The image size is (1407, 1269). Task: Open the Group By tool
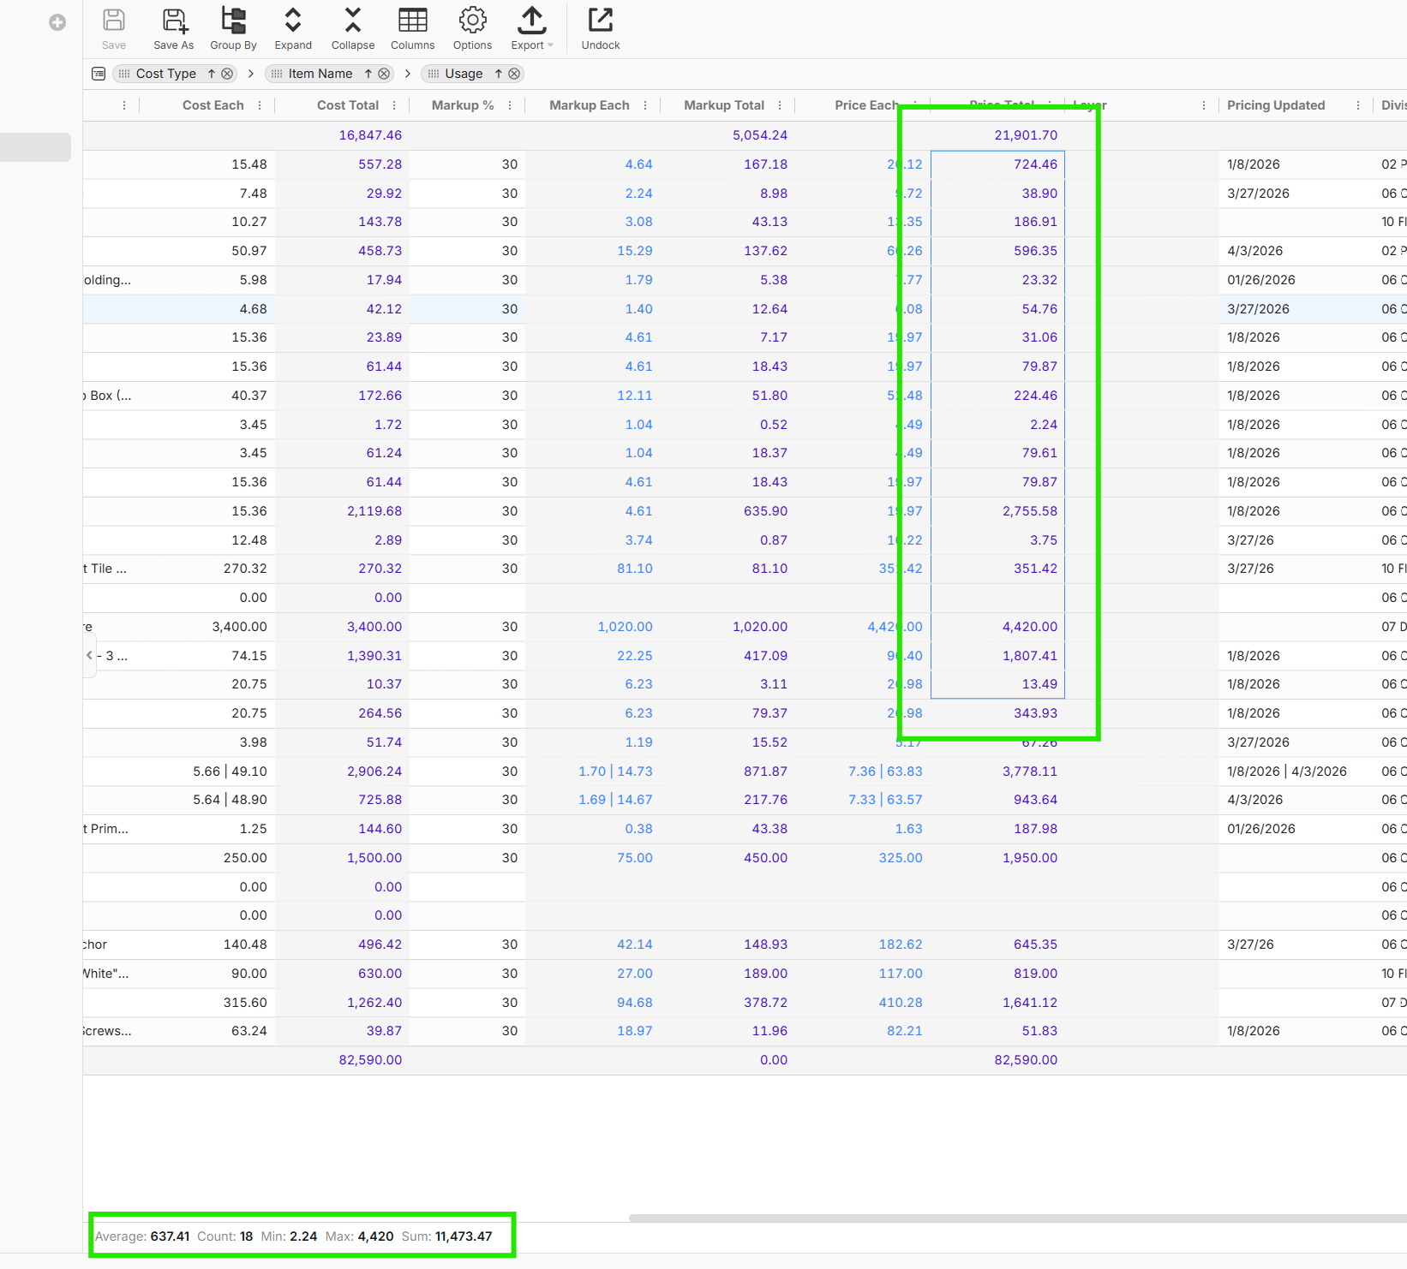233,28
